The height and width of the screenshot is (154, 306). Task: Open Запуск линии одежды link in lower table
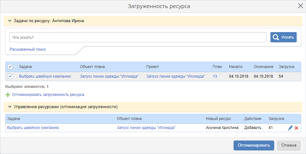pos(146,128)
